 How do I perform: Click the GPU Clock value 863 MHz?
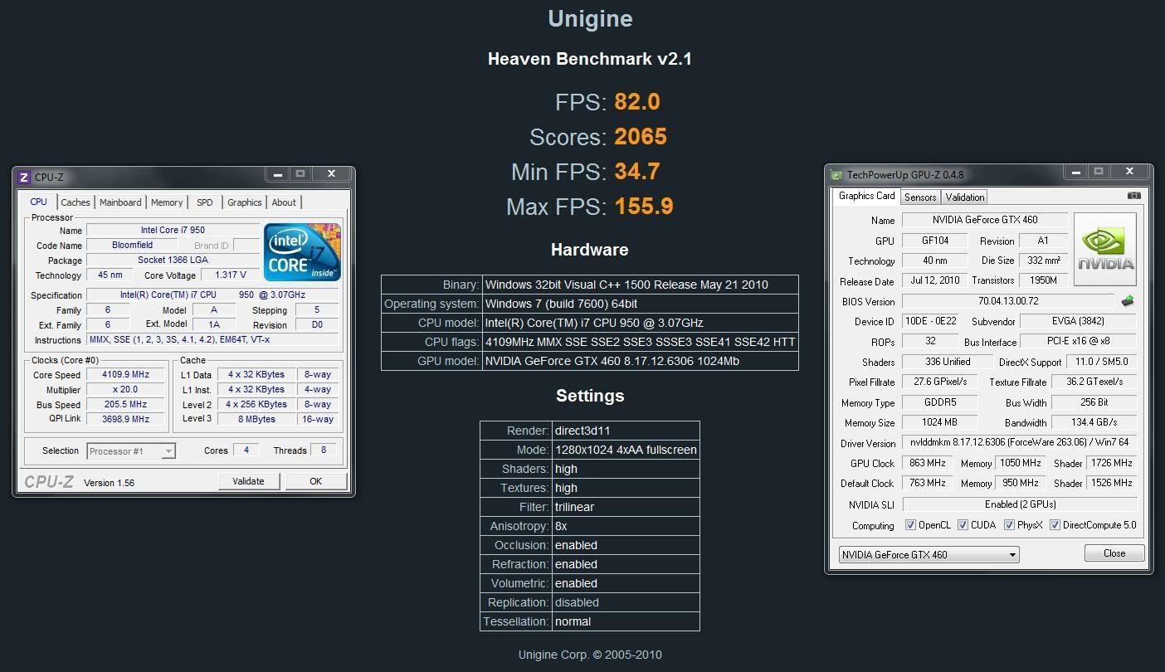[929, 463]
